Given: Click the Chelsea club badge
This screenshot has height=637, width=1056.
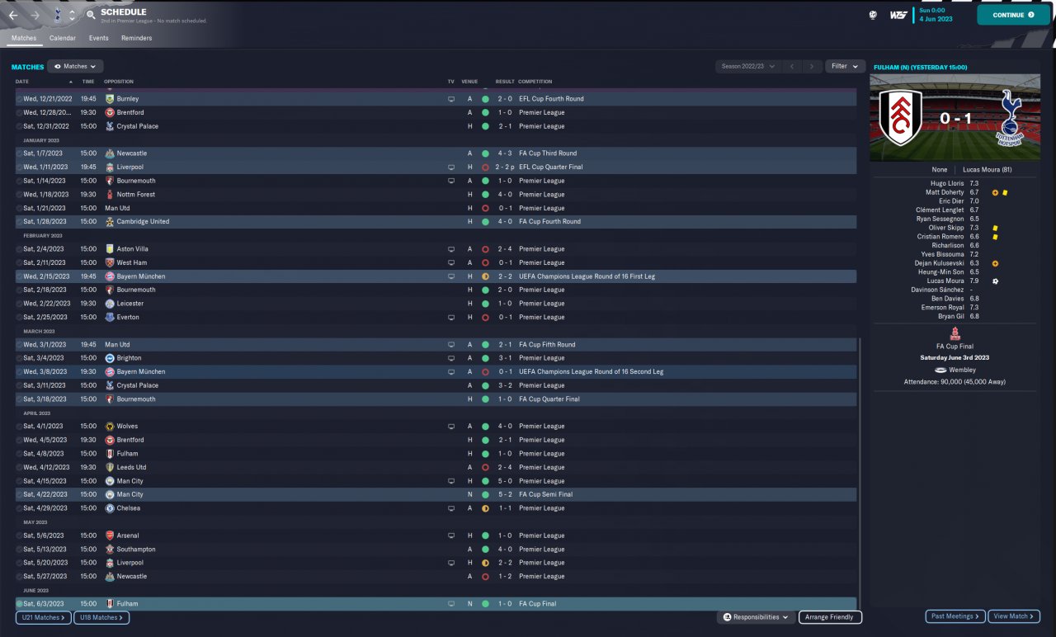Looking at the screenshot, I should pyautogui.click(x=110, y=508).
